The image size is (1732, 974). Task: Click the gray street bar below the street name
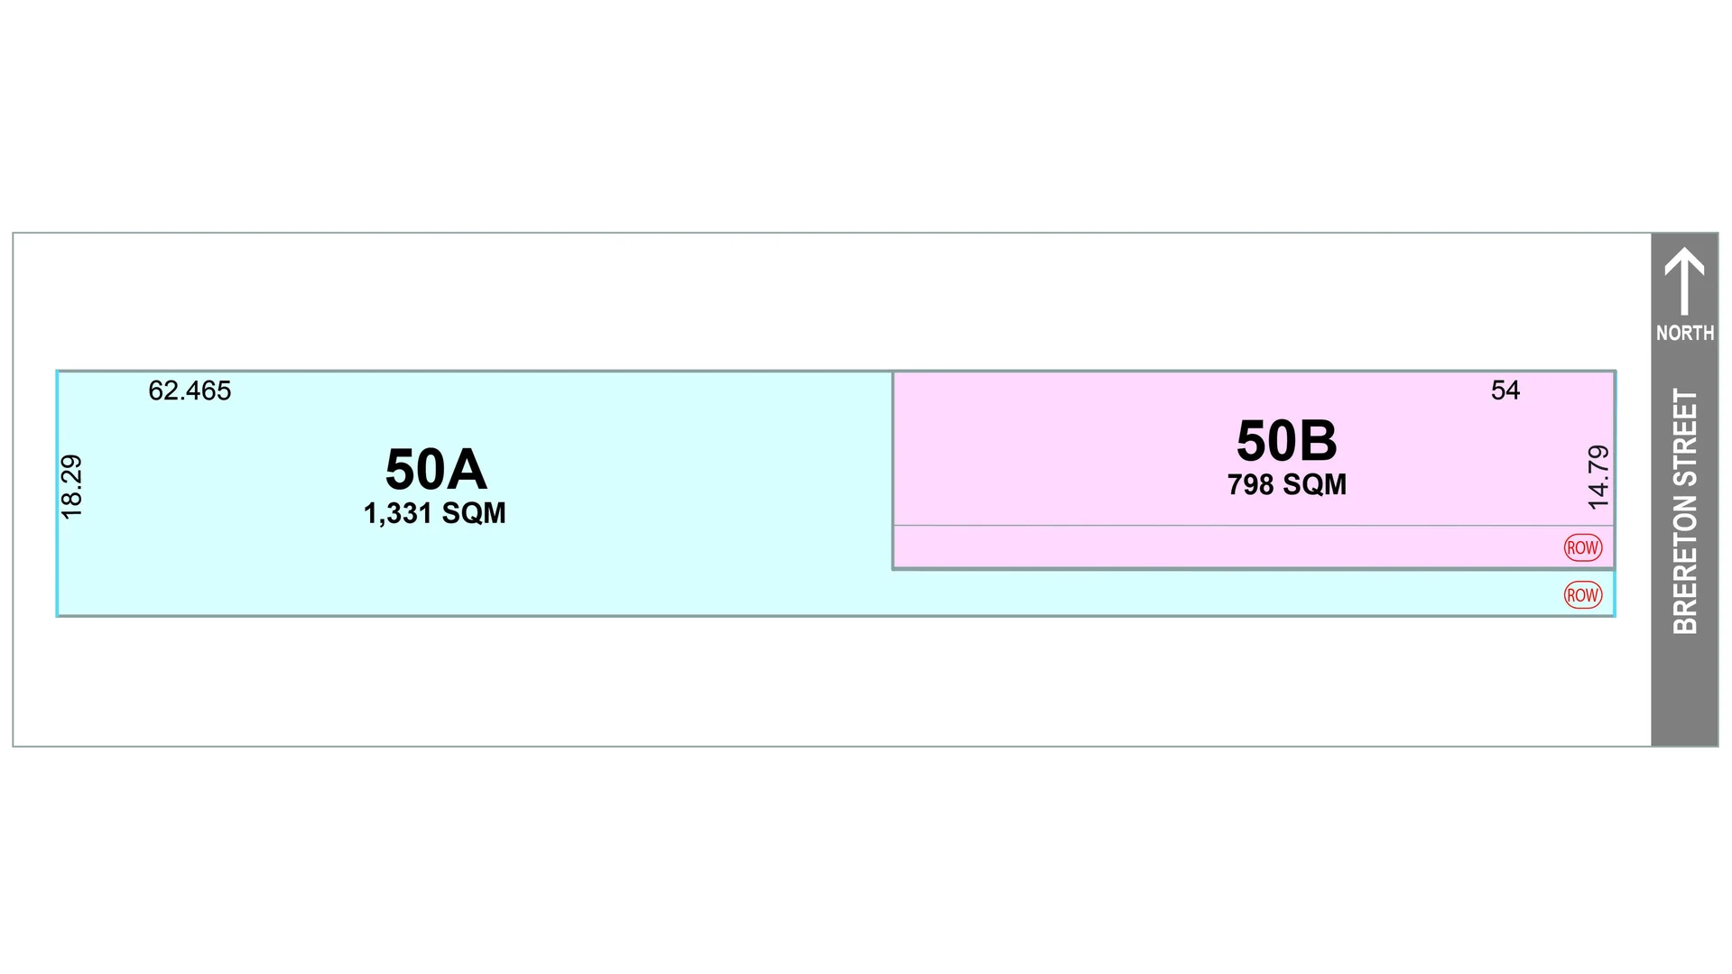click(1684, 694)
